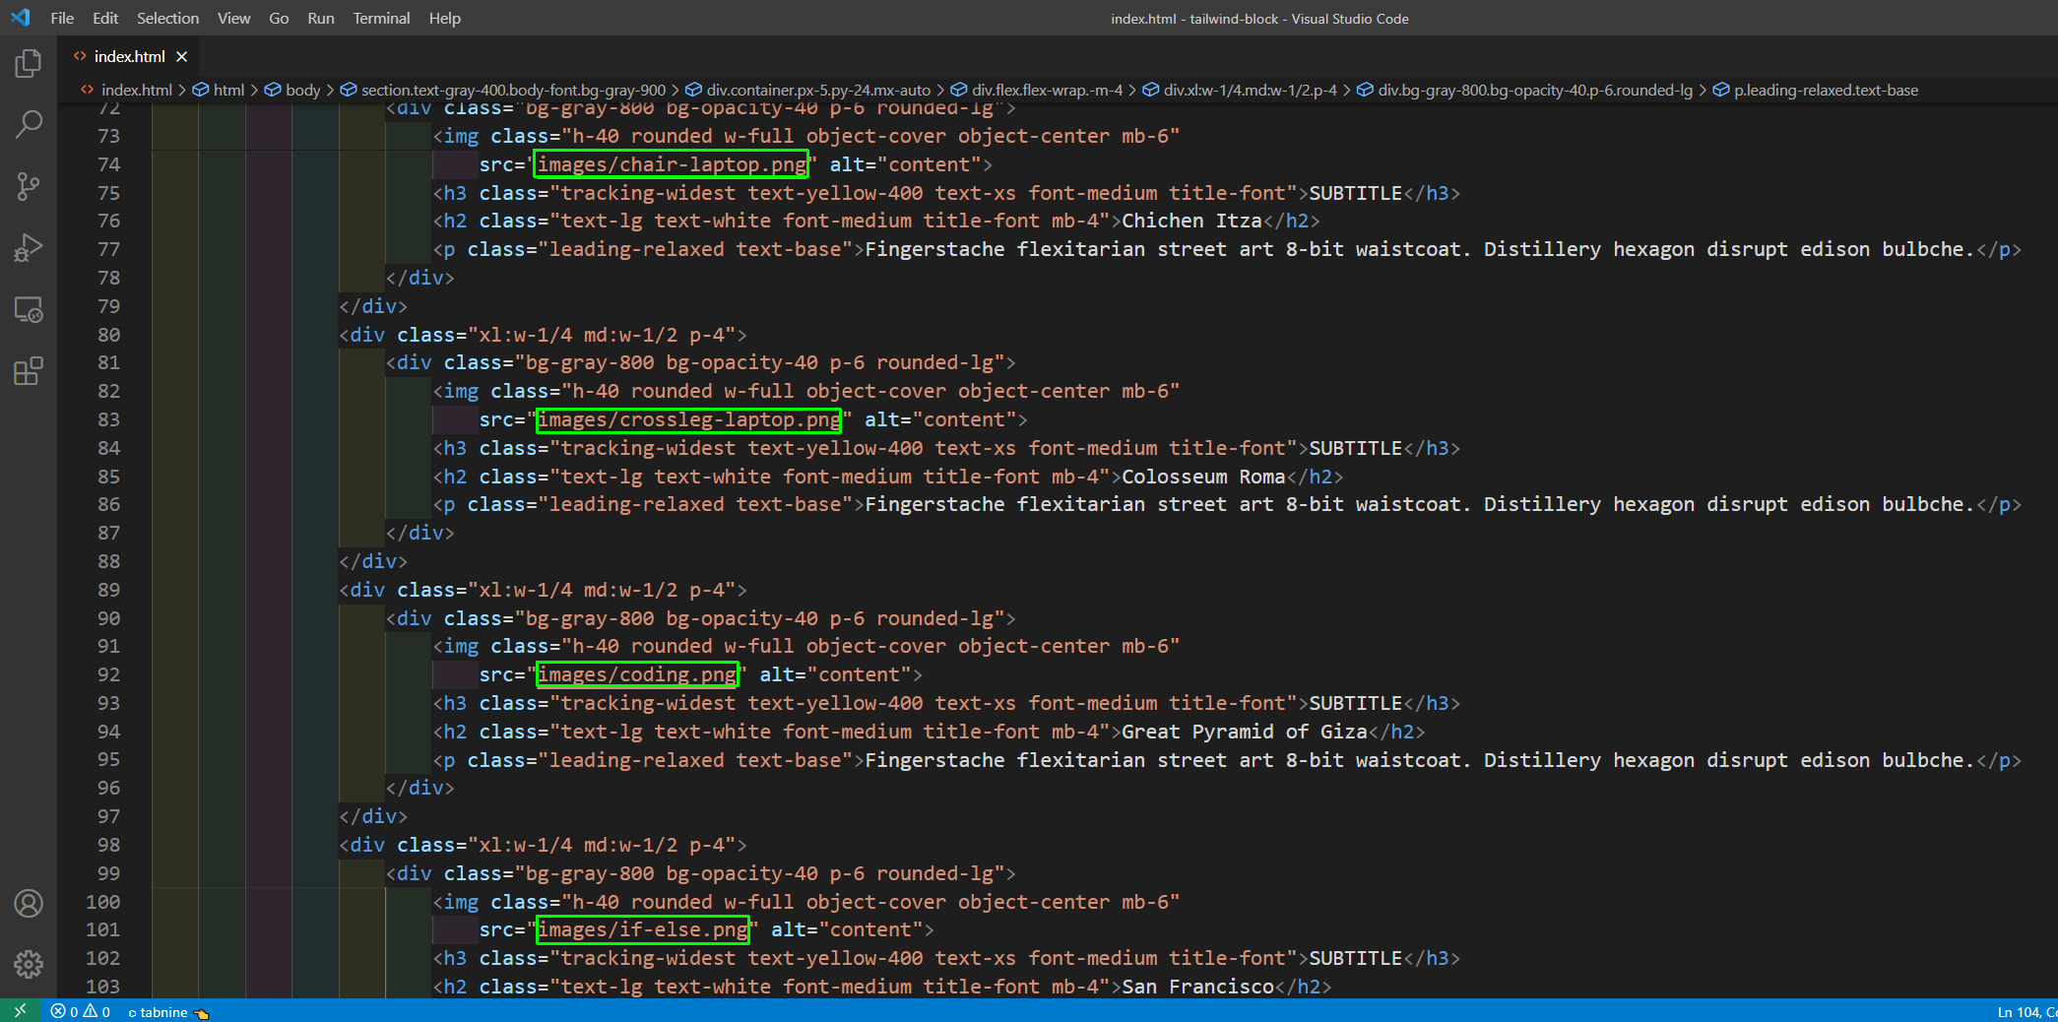
Task: Click the images/coding.png path
Action: (x=637, y=674)
